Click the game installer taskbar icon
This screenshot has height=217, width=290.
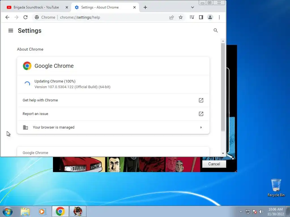pyautogui.click(x=78, y=211)
